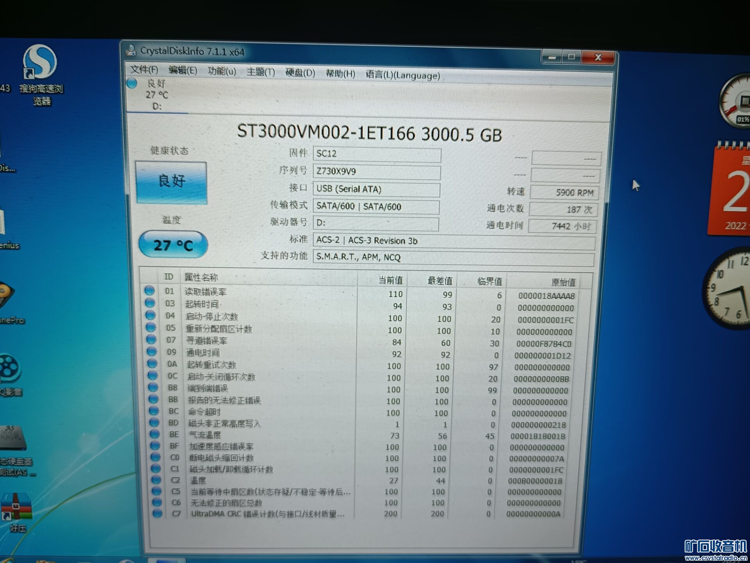750x563 pixels.
Task: Click the serial number field Z730X9V9
Action: 377,172
